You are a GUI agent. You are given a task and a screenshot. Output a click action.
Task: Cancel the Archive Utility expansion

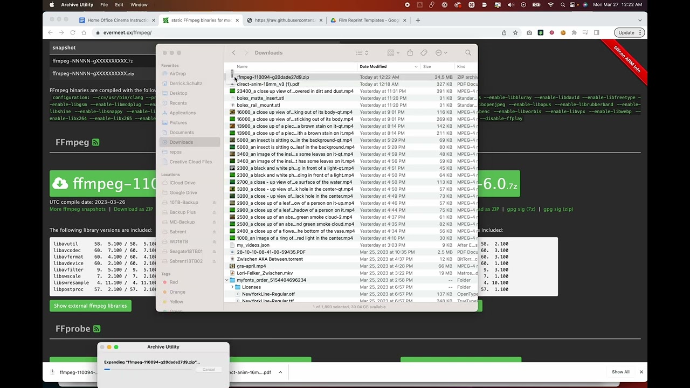click(209, 370)
